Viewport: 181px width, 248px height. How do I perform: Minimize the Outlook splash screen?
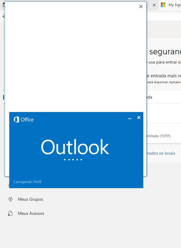click(130, 119)
